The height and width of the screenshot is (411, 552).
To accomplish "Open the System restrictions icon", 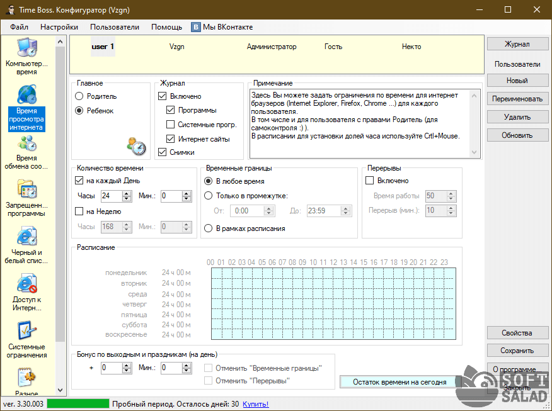I will point(26,331).
